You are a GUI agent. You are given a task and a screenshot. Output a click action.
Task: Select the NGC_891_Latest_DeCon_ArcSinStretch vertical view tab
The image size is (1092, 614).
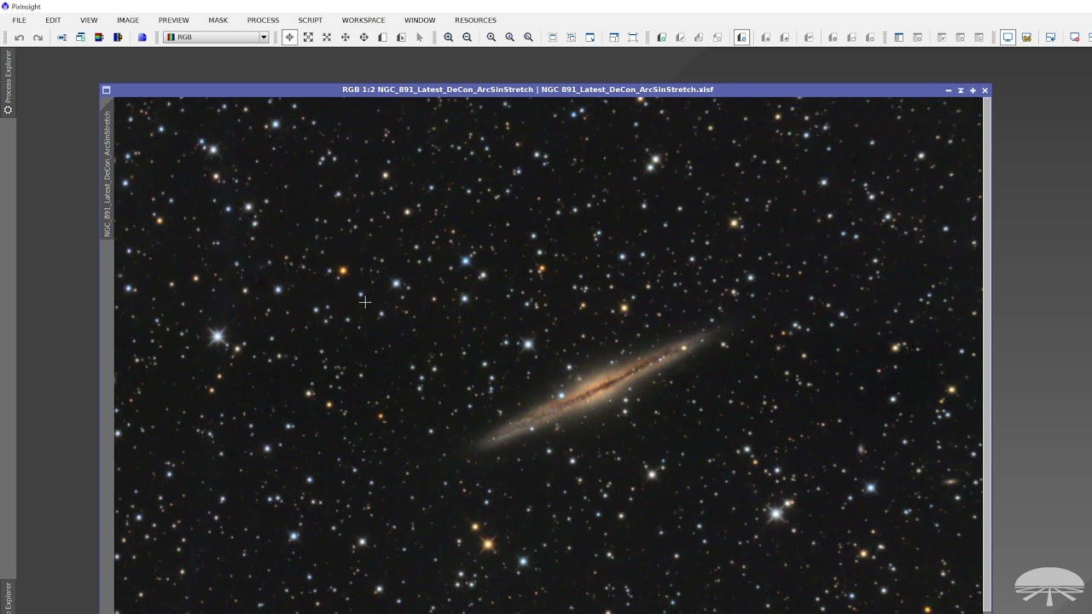click(x=107, y=173)
